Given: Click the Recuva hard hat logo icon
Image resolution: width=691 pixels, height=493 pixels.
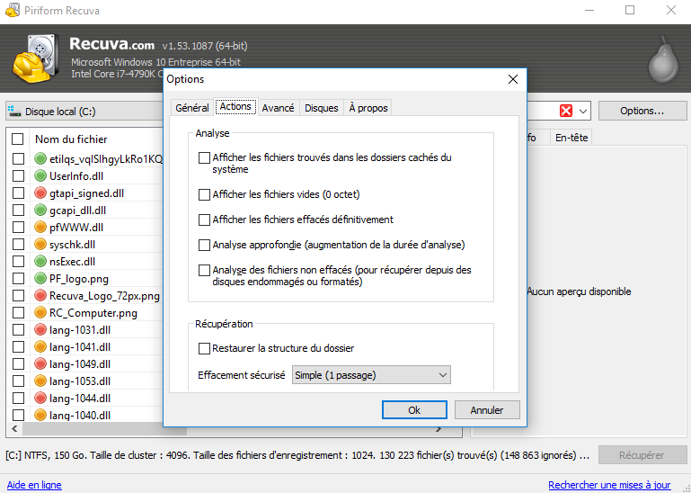Looking at the screenshot, I should (x=35, y=58).
